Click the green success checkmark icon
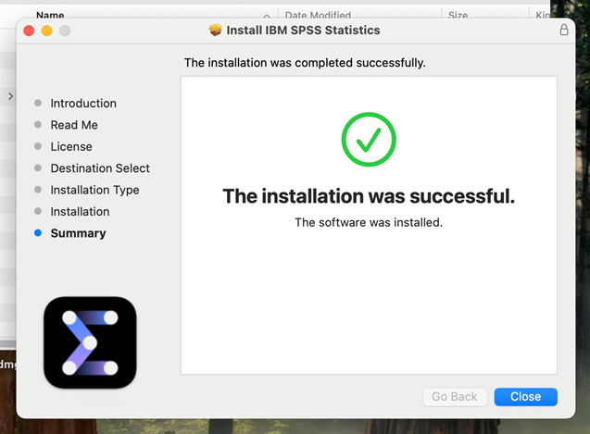The width and height of the screenshot is (590, 434). [x=369, y=139]
